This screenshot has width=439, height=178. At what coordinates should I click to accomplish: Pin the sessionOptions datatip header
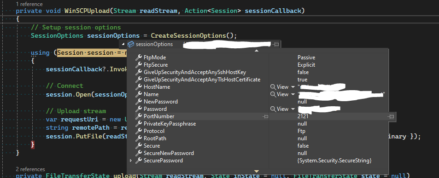(276, 44)
